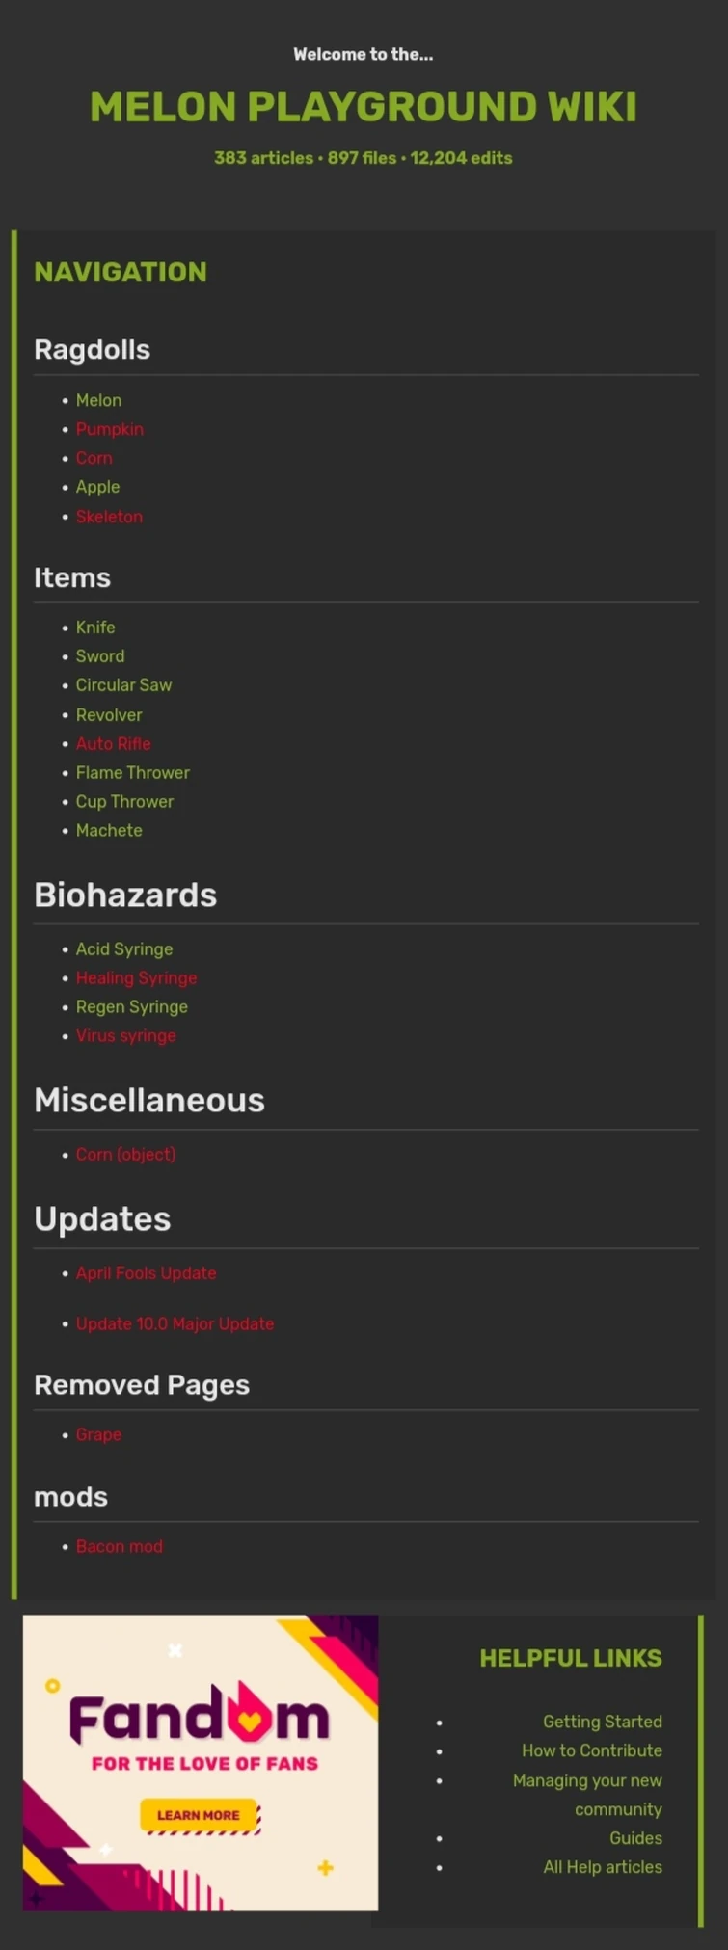
Task: Click the Knife item link
Action: [x=95, y=628]
